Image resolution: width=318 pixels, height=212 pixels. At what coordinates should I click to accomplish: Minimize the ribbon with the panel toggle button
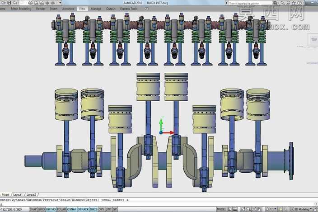coord(146,9)
